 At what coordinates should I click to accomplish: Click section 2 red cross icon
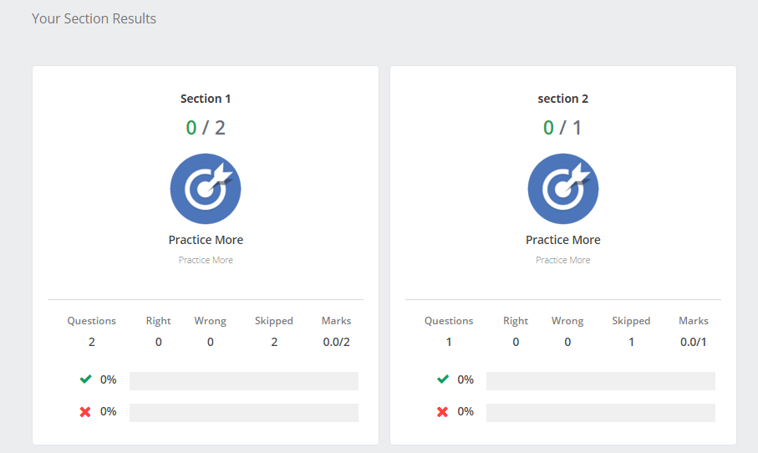coord(442,412)
